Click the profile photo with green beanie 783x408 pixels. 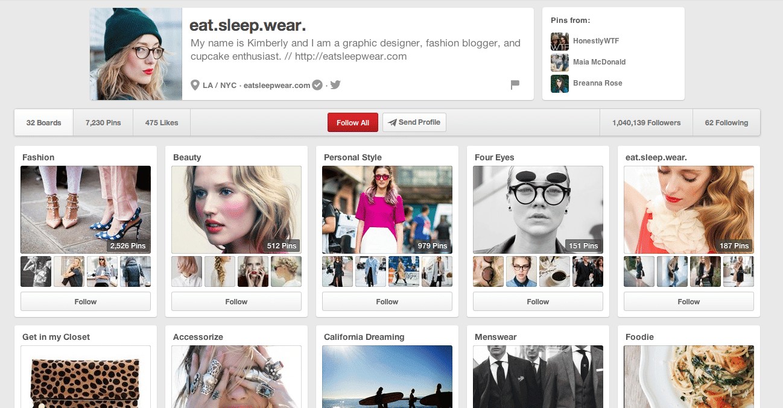click(x=136, y=54)
